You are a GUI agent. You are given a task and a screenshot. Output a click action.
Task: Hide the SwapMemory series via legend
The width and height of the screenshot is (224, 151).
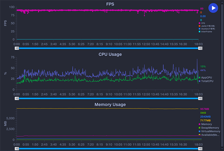(x=200, y=128)
